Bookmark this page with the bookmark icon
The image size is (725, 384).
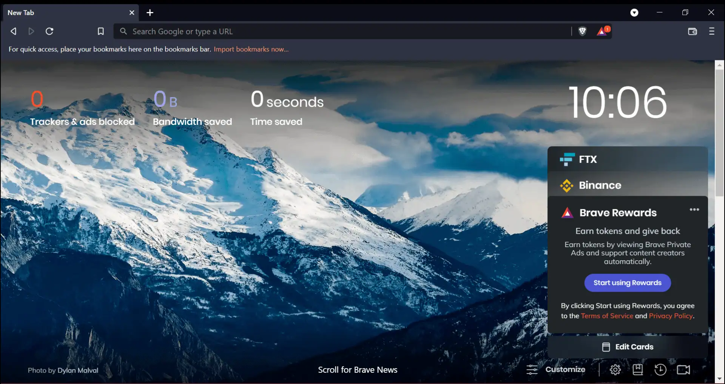pyautogui.click(x=100, y=31)
